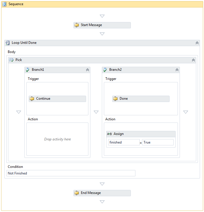Click the drop arrow between Branch1 and Branch2

pyautogui.click(x=96, y=112)
